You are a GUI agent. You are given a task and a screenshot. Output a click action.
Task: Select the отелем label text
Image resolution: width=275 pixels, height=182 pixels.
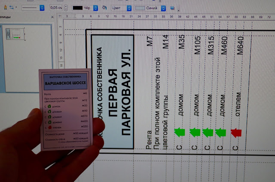238,104
